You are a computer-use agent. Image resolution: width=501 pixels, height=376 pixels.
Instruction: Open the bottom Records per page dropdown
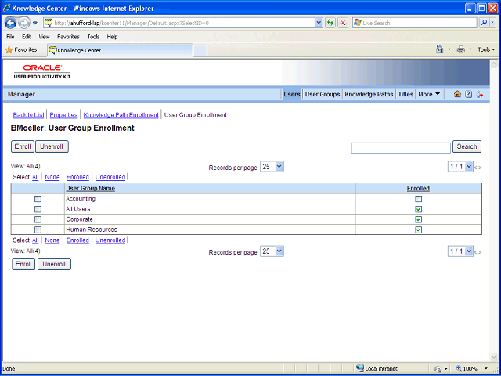coord(272,251)
